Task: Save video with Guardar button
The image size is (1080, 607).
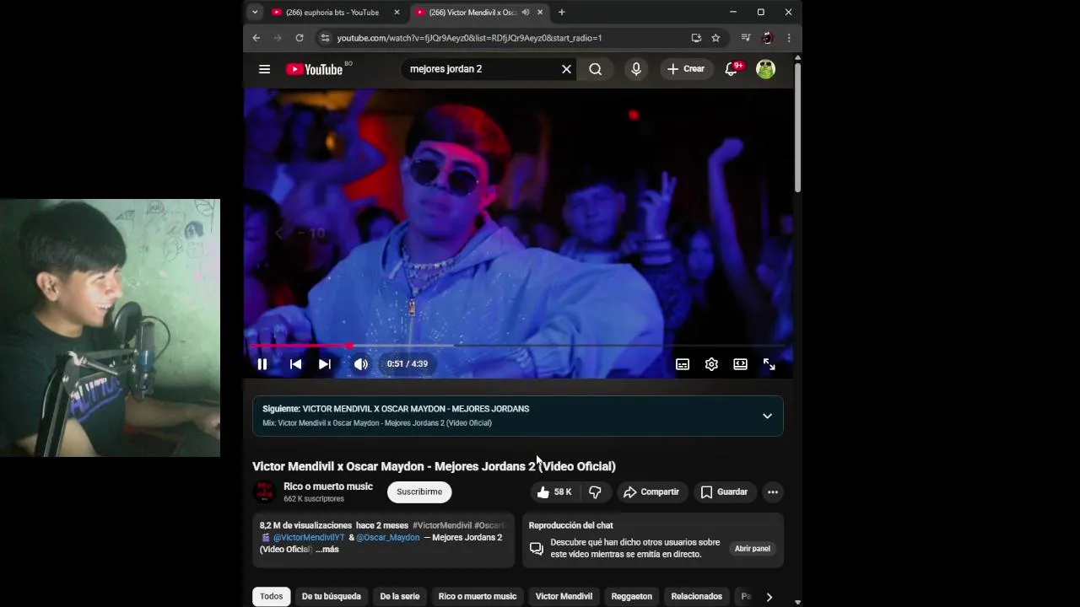Action: (724, 492)
